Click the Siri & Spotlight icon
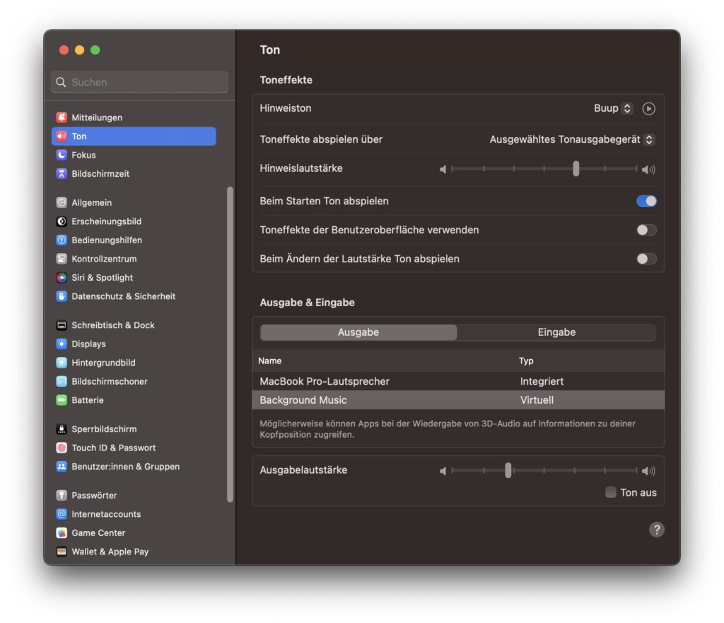This screenshot has height=623, width=724. click(63, 277)
